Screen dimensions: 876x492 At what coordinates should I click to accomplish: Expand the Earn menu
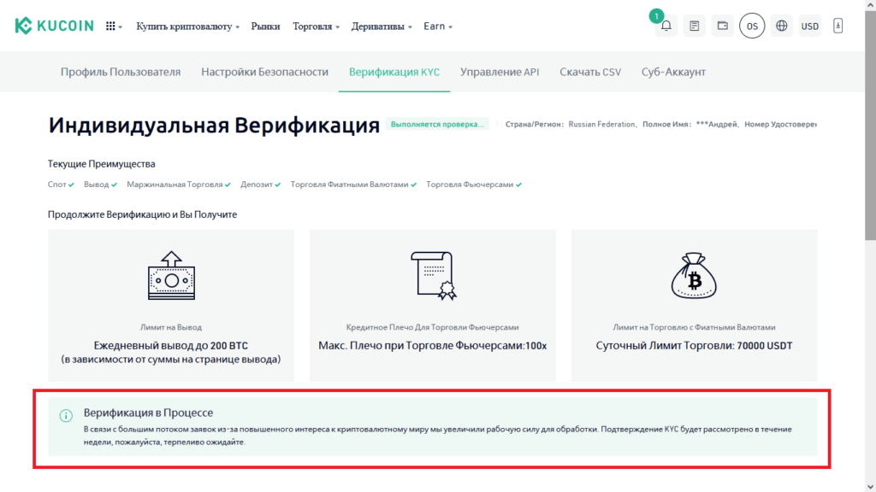pos(436,25)
